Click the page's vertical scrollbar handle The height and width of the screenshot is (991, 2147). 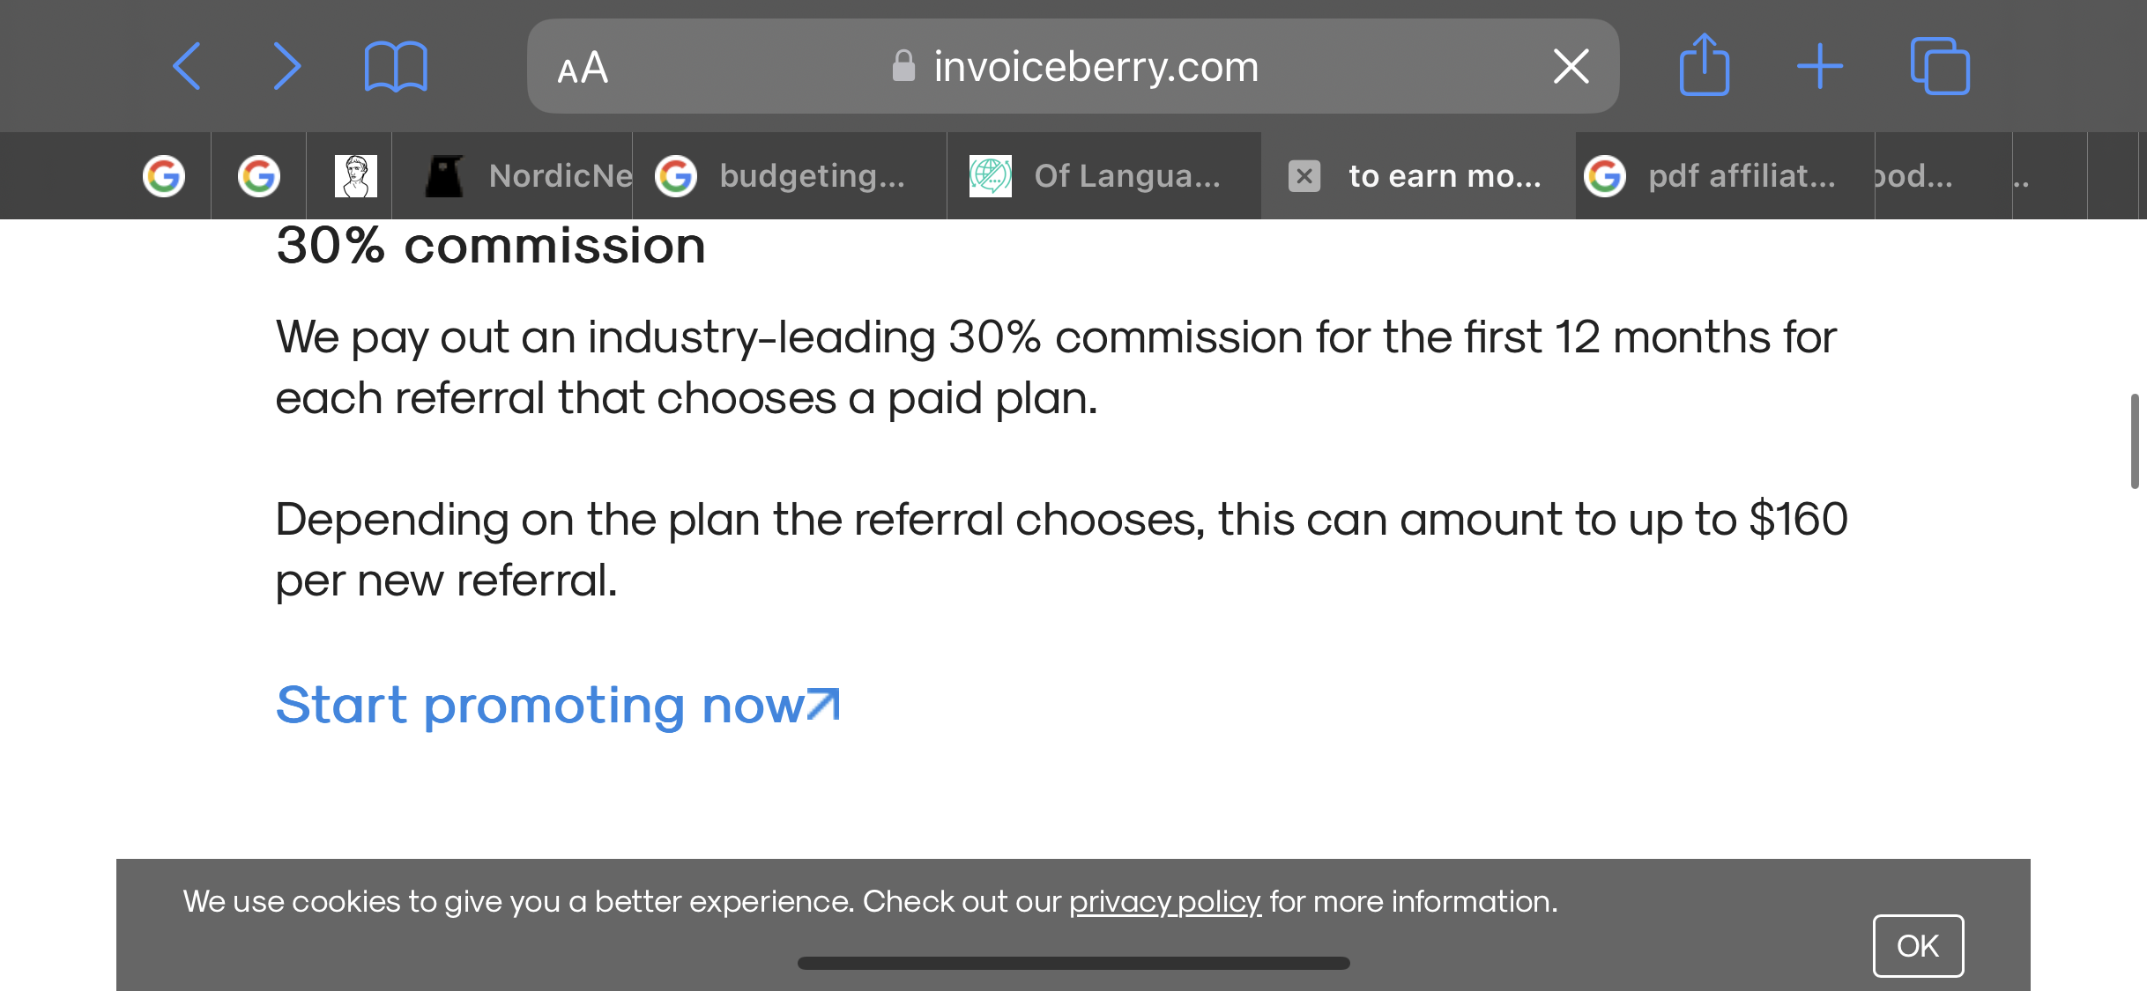tap(2135, 440)
